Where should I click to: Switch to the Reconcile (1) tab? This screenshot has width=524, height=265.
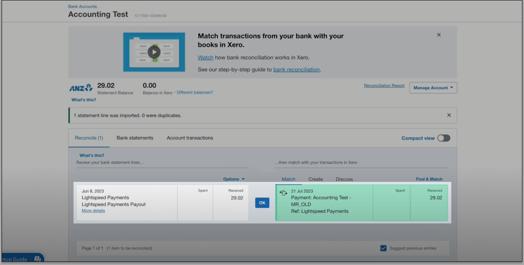tap(89, 138)
